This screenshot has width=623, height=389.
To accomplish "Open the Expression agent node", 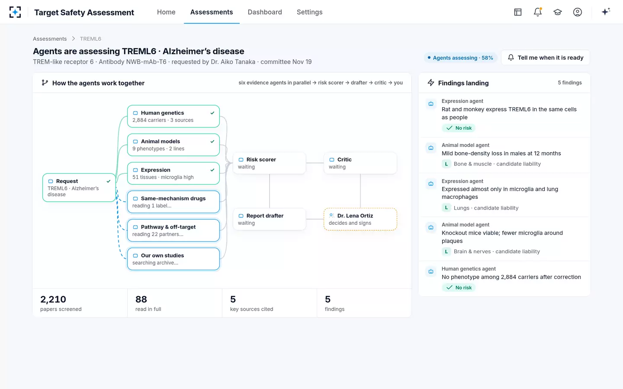I will (173, 173).
